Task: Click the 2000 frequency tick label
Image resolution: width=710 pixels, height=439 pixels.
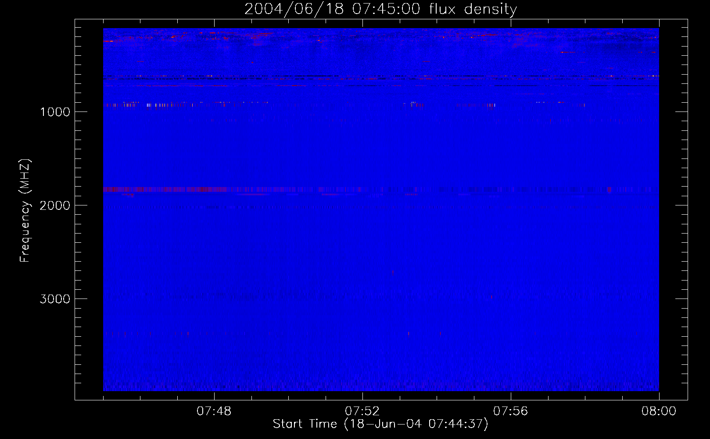Action: coord(55,205)
